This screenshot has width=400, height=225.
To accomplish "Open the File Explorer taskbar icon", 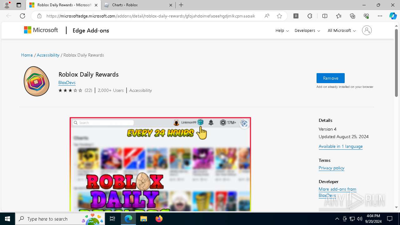I will coord(143,219).
